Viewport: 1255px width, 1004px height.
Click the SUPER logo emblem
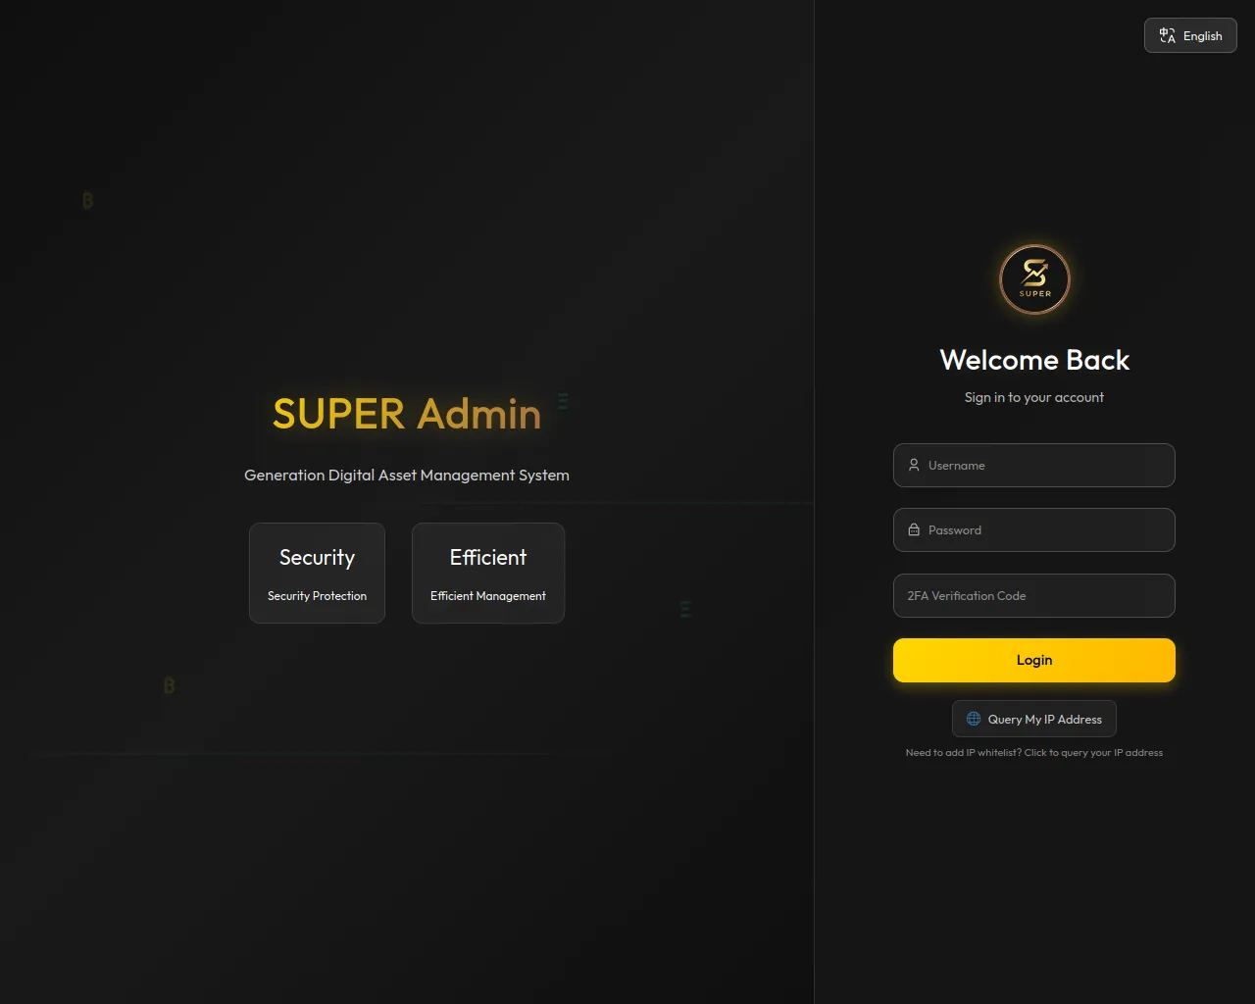pyautogui.click(x=1034, y=279)
